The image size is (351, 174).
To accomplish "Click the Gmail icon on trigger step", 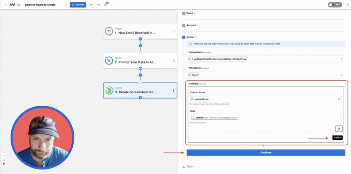I will (109, 31).
